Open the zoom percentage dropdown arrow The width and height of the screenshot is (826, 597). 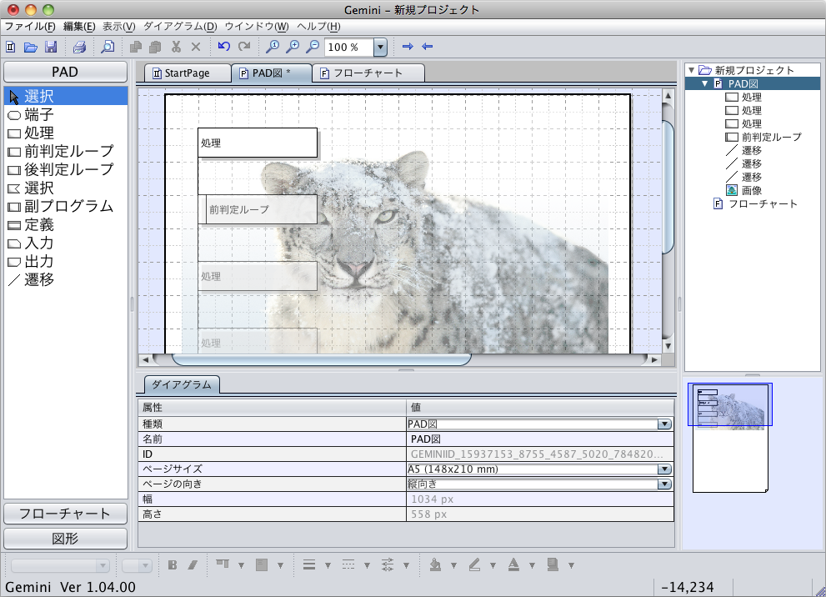coord(380,47)
